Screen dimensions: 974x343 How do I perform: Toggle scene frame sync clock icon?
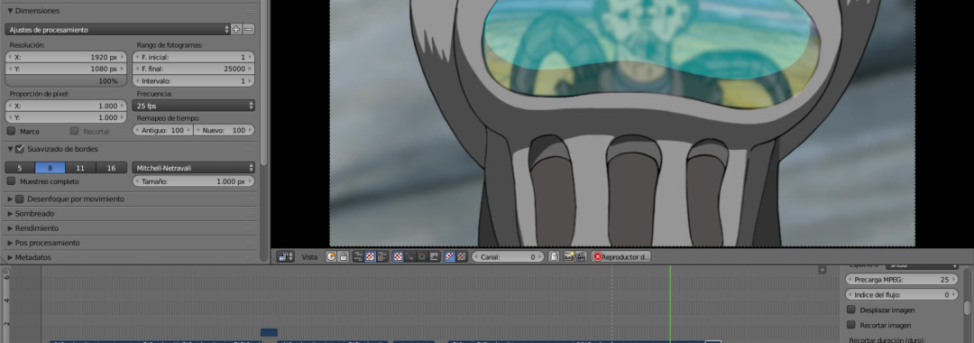coord(331,256)
